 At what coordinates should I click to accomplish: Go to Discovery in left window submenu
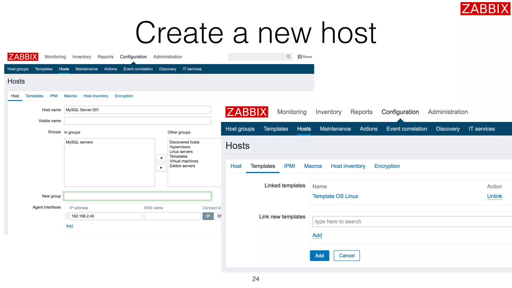[168, 69]
